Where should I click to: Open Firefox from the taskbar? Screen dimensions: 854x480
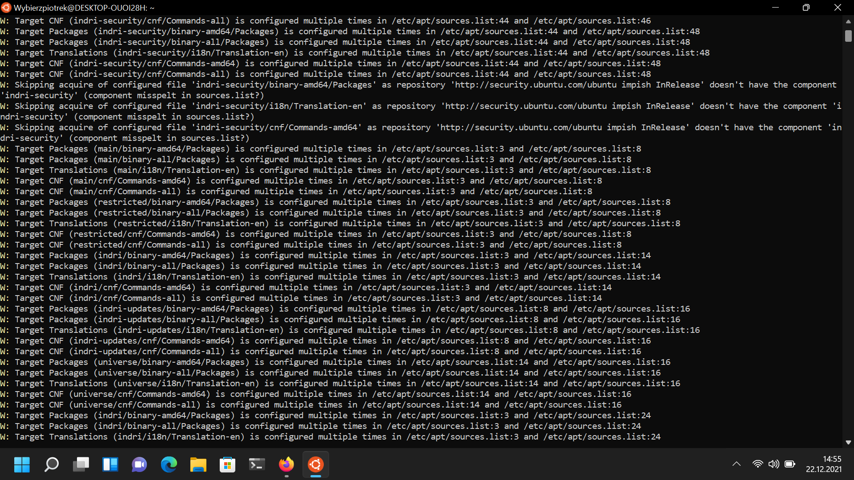[286, 464]
